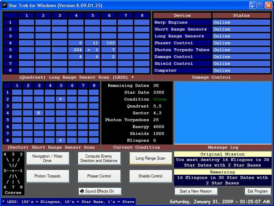Select current quadrant cell '> 2'
Viewport: 274px width, 206px height.
pyautogui.click(x=92, y=50)
